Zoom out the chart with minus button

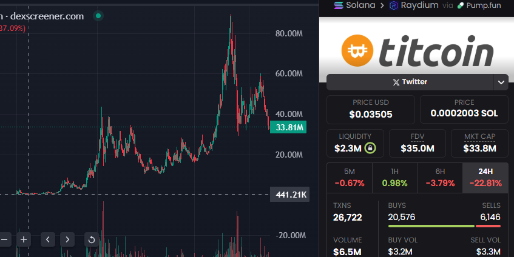(5, 239)
